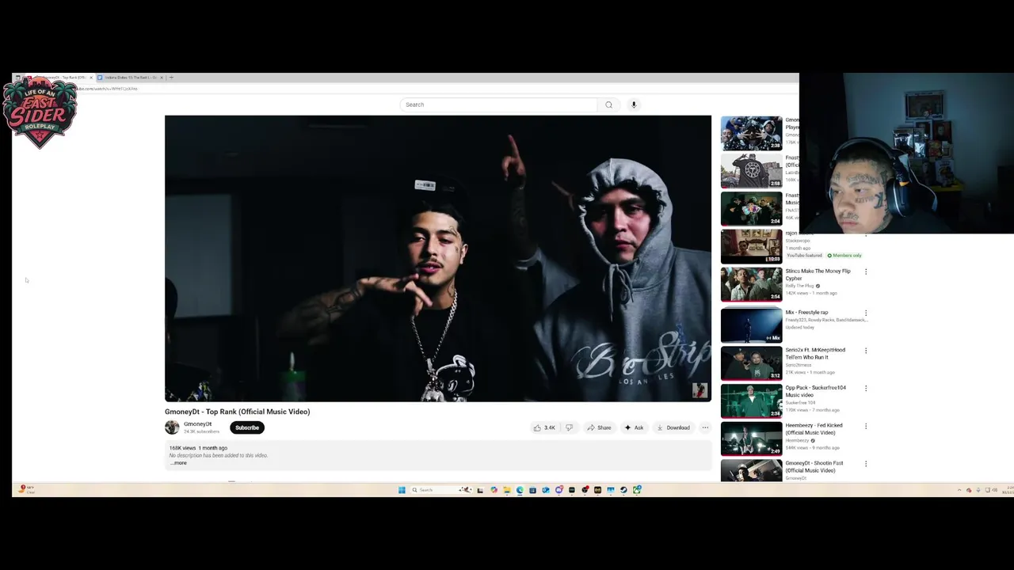This screenshot has height=570, width=1014.
Task: Open the three-dot more actions menu below video
Action: [705, 427]
